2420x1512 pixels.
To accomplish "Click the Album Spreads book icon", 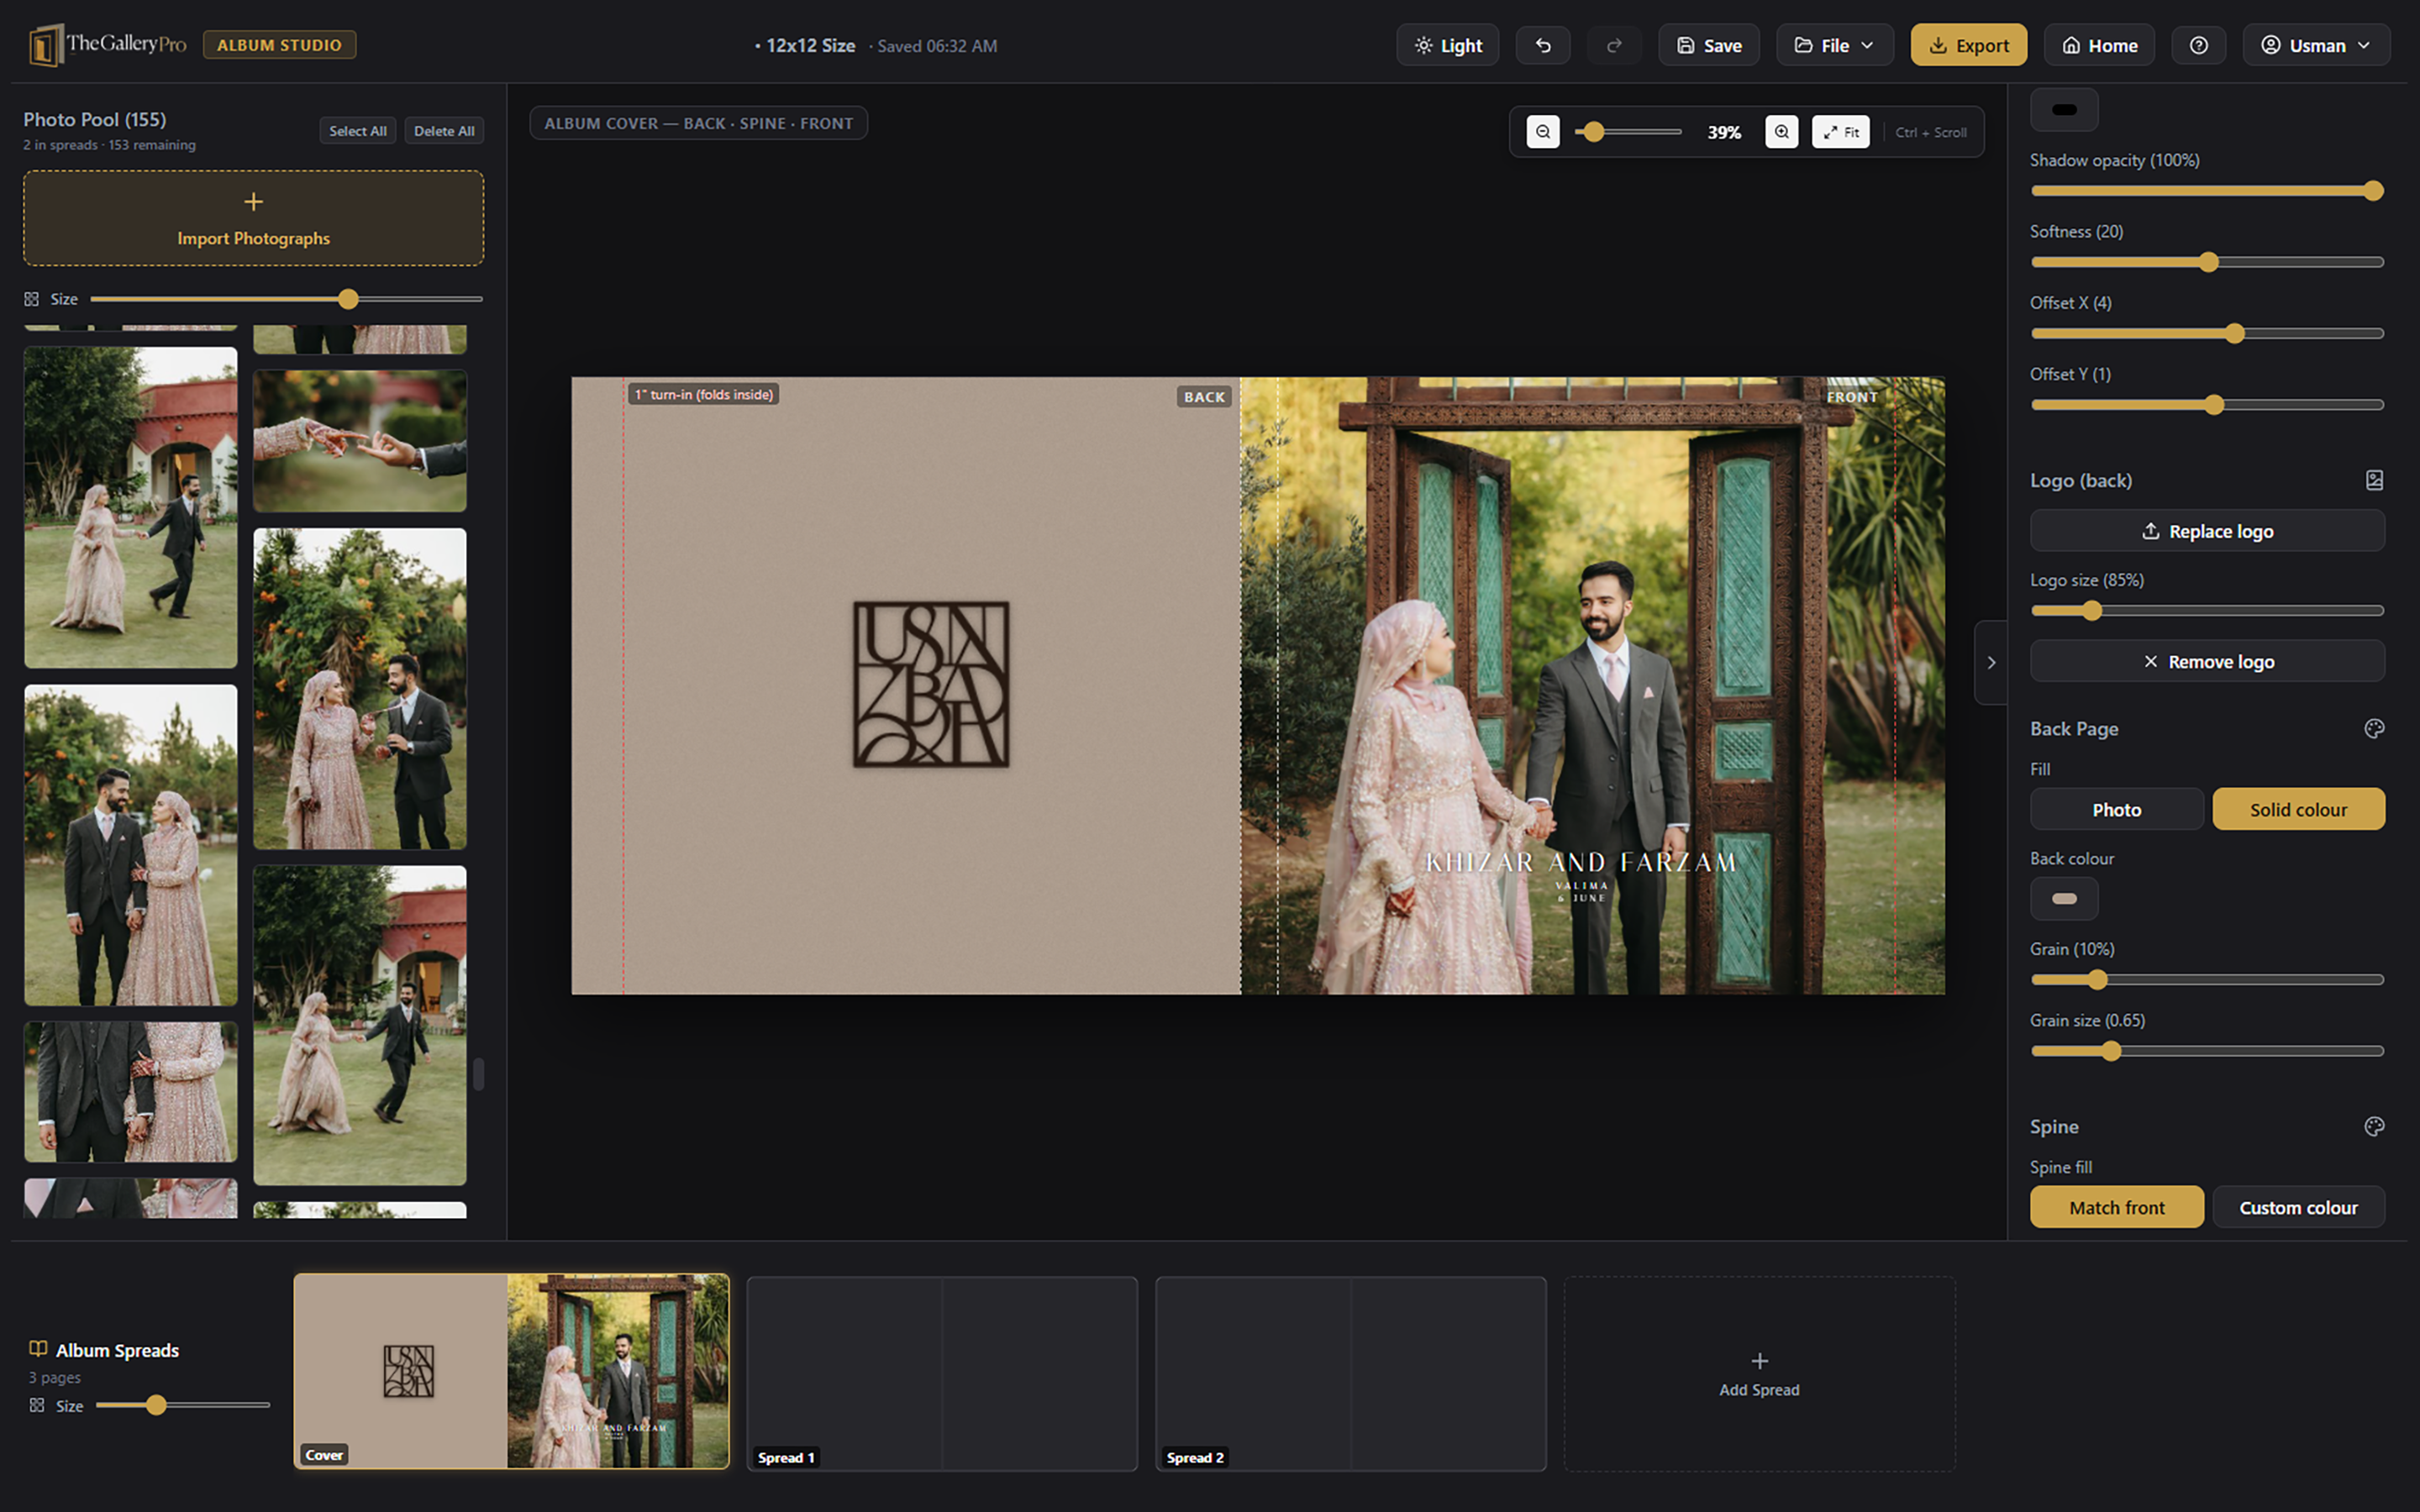I will tap(38, 1349).
